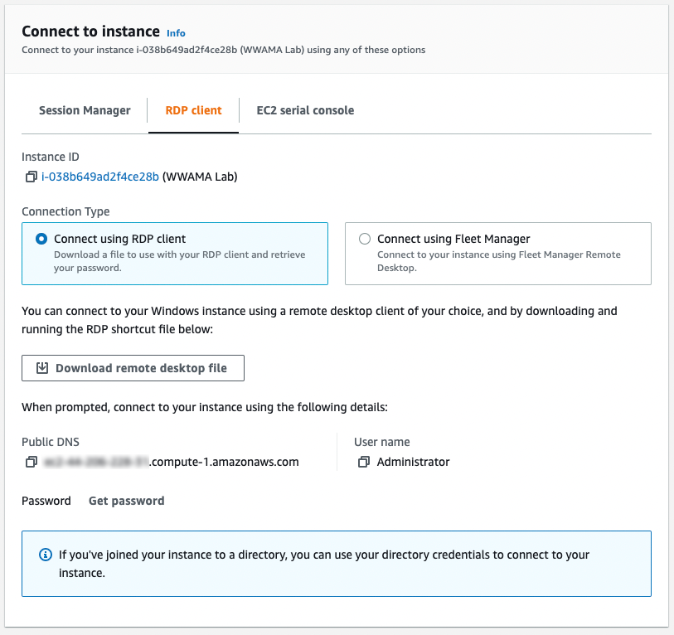Click the (WWAMA Lab) text beside instance ID

pyautogui.click(x=200, y=177)
